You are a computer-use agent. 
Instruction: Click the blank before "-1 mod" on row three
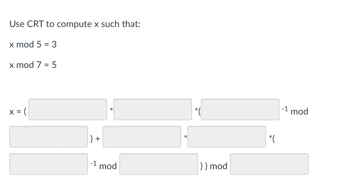[x=48, y=164]
